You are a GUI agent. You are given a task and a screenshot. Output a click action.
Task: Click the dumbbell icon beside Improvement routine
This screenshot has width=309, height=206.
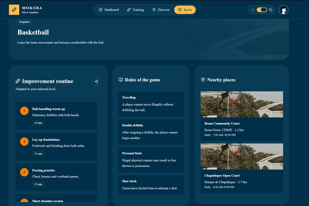tap(18, 81)
